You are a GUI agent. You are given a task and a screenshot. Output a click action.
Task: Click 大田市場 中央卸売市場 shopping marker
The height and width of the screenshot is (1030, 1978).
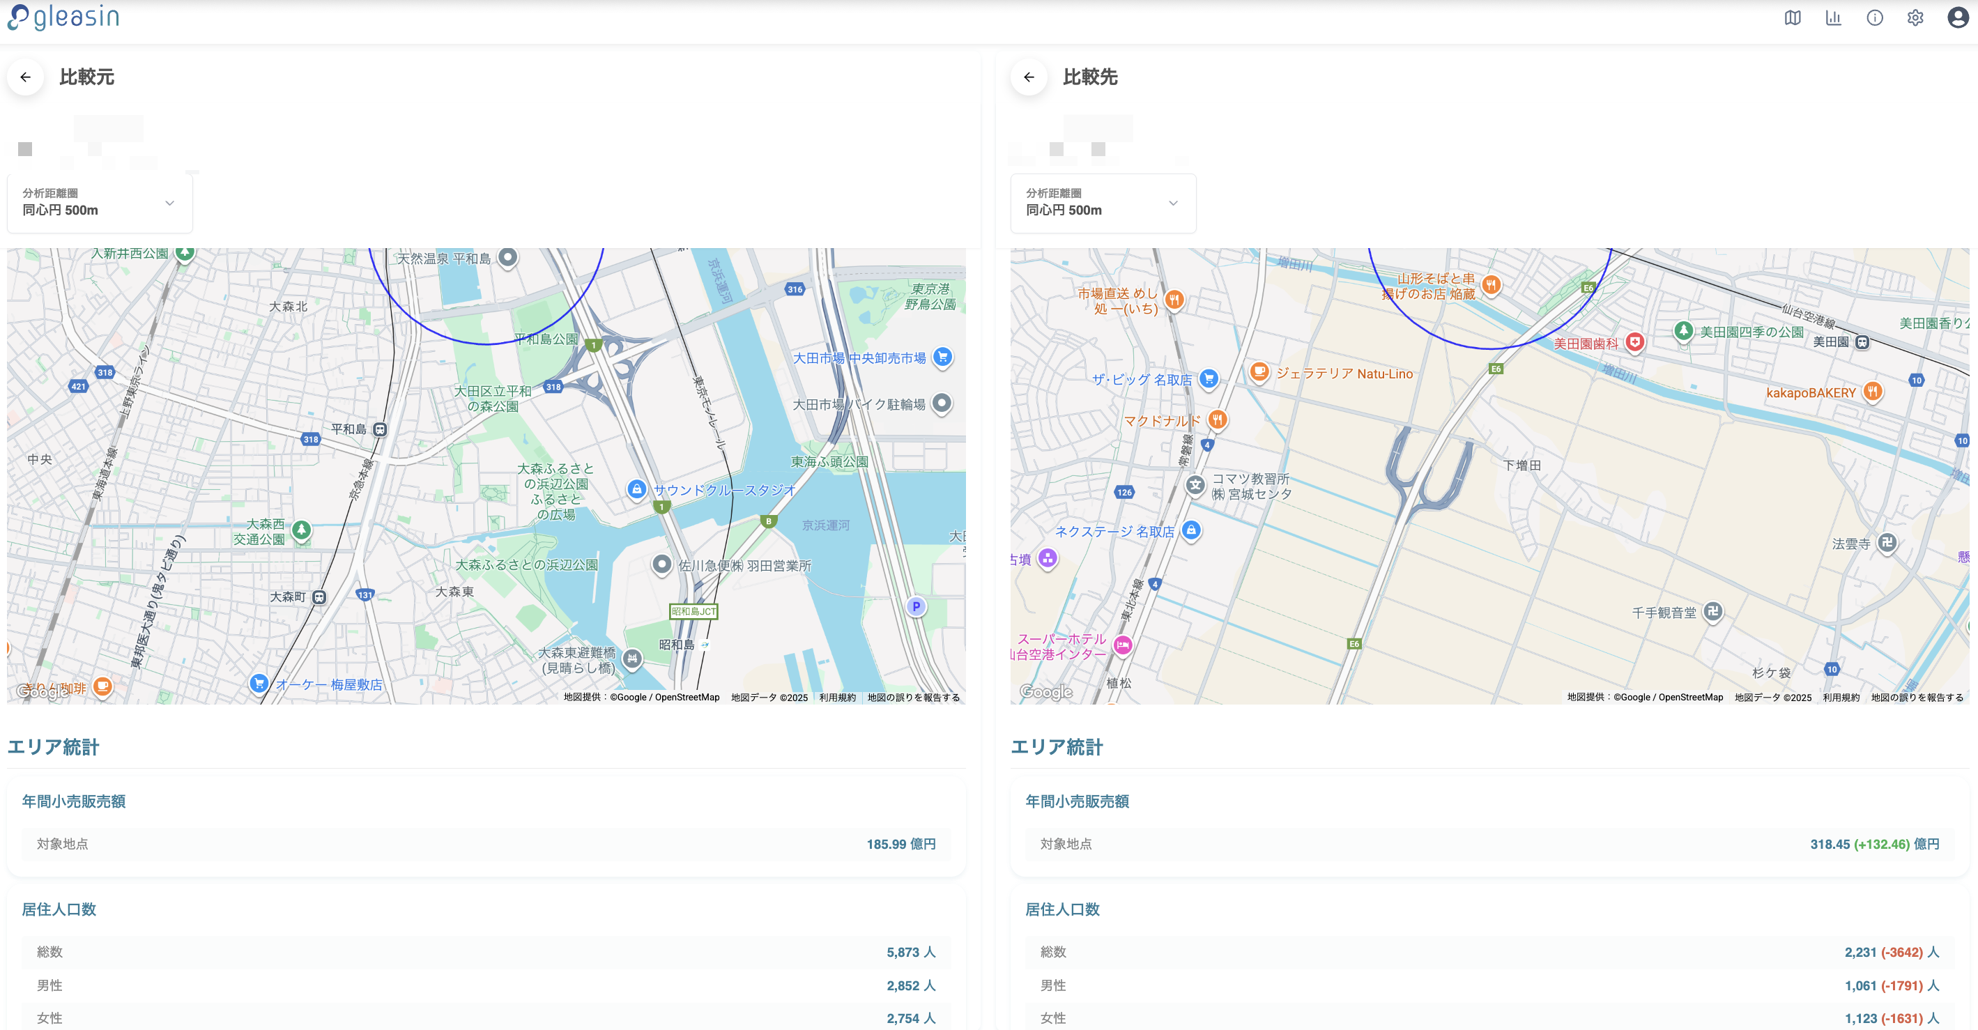(x=942, y=357)
